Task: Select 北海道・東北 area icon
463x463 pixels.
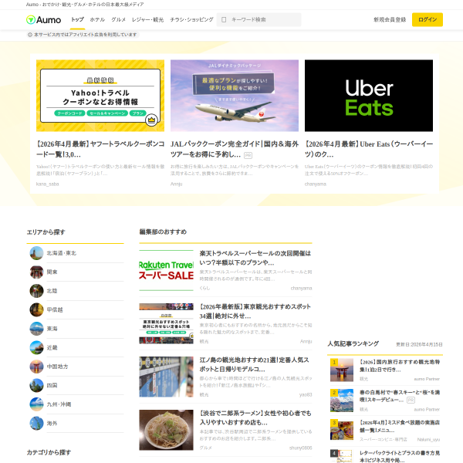Action: coord(36,253)
